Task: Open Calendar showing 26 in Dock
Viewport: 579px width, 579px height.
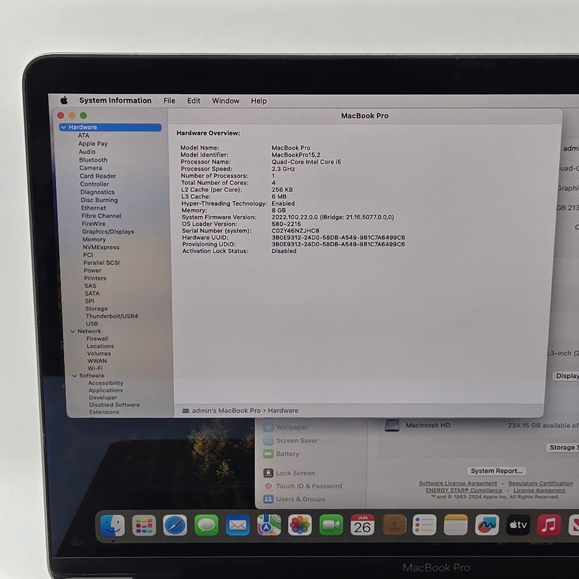Action: 362,525
